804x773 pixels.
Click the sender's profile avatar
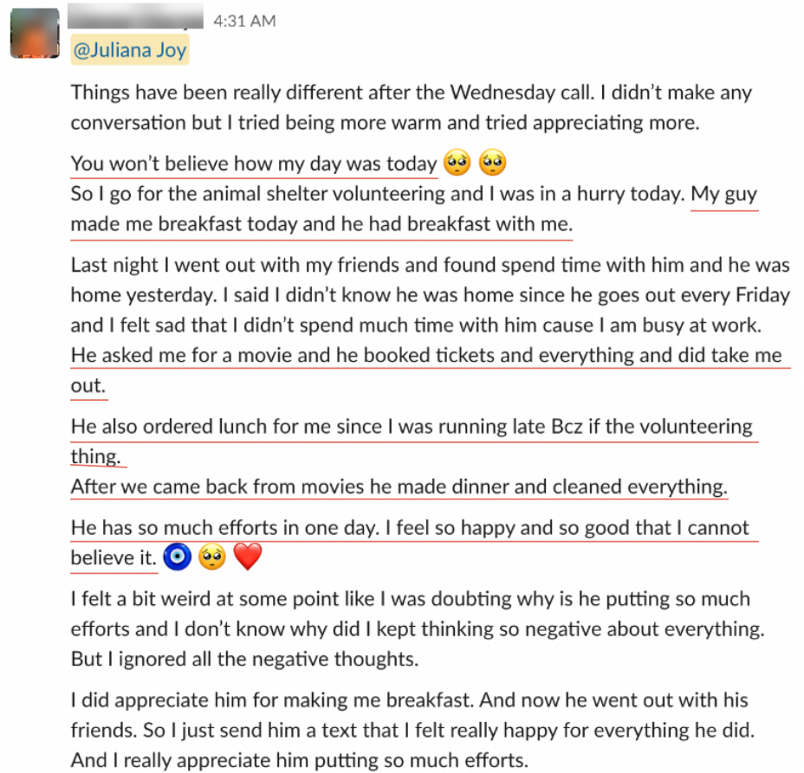(x=35, y=35)
